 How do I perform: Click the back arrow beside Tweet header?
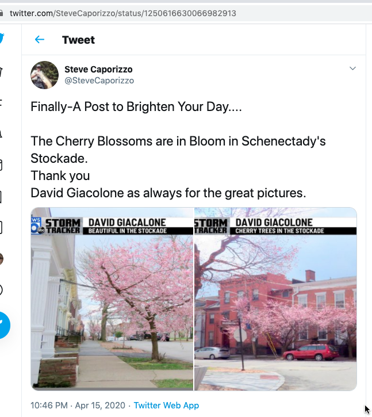[40, 40]
